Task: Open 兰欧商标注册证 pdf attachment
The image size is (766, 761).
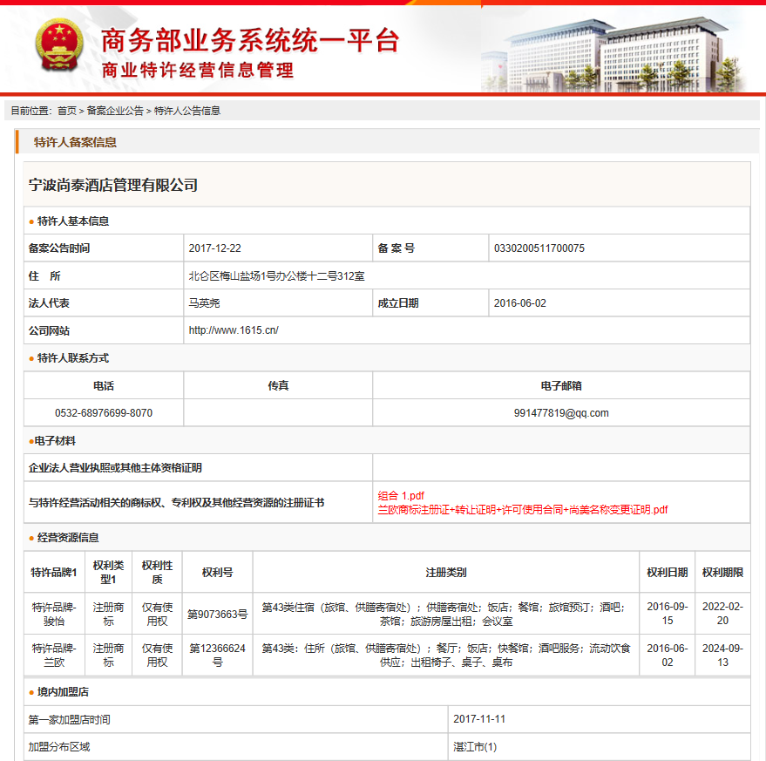Action: [522, 510]
